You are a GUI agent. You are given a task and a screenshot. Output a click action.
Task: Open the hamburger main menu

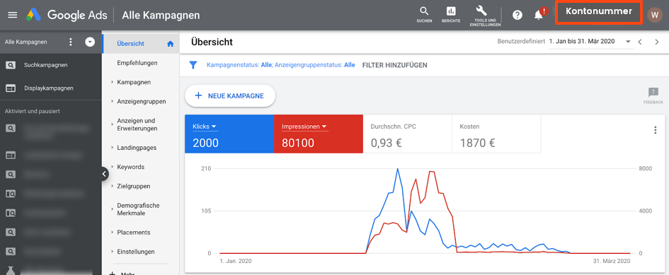pos(13,15)
